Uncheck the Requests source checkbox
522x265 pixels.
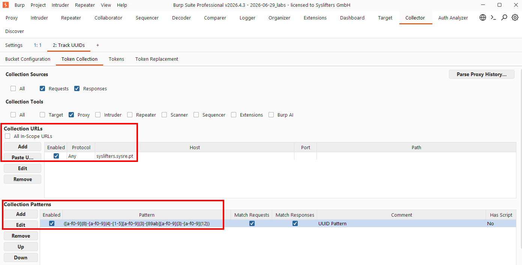(42, 88)
